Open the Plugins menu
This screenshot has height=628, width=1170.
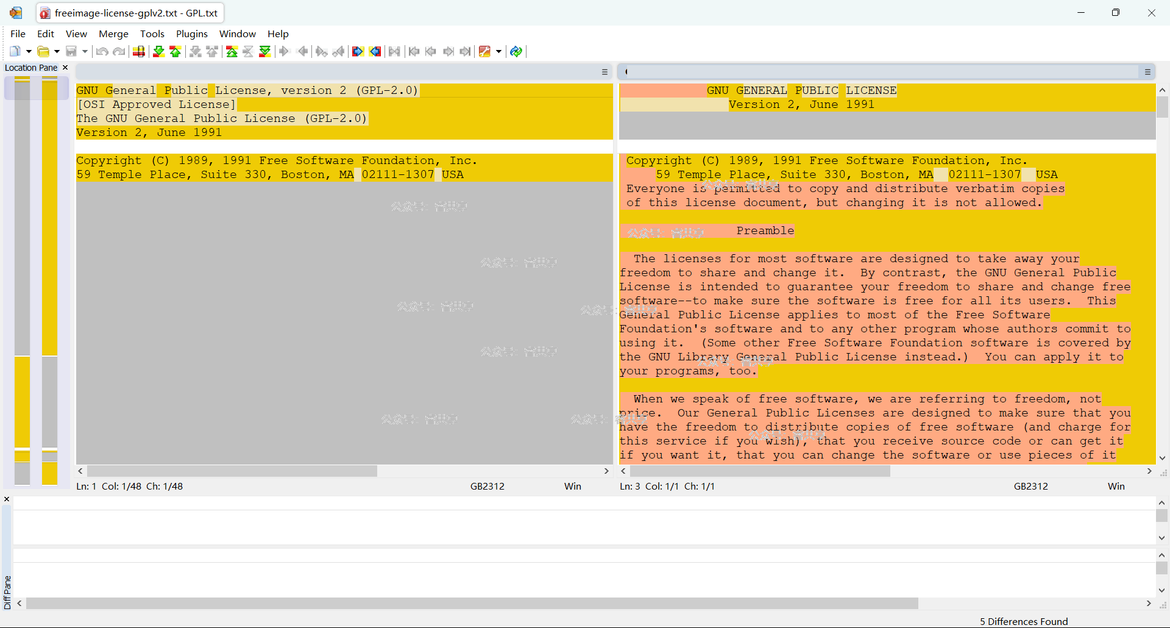[x=191, y=34]
